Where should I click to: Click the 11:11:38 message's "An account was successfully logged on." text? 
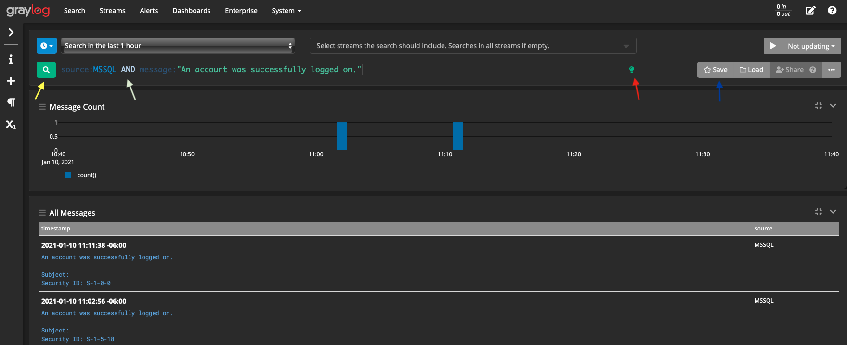pos(107,257)
